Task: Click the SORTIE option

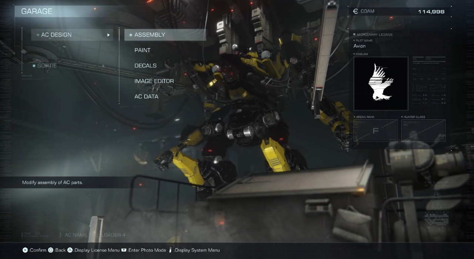Action: click(x=47, y=65)
